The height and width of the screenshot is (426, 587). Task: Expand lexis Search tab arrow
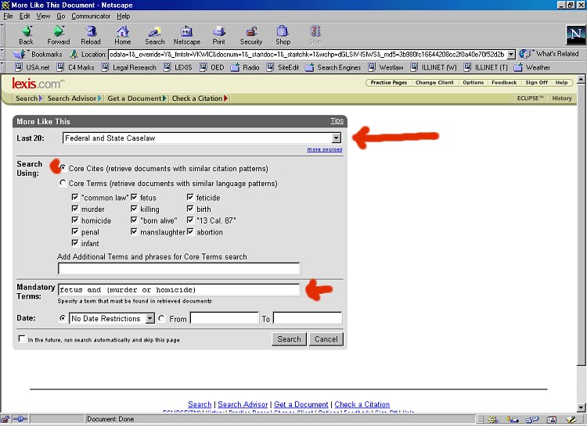(x=41, y=98)
